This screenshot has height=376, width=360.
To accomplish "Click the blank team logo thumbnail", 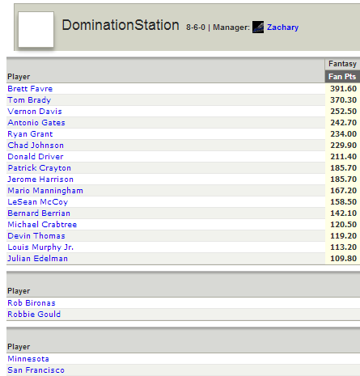I will 36,29.
